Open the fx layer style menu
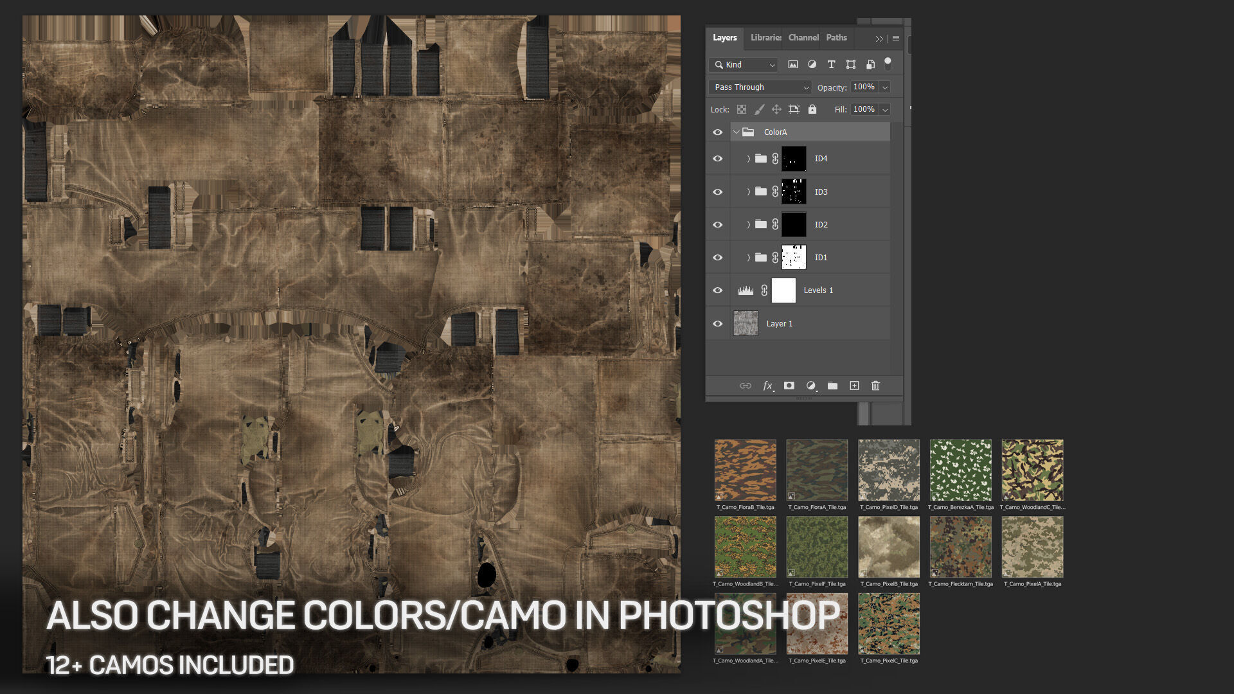1234x694 pixels. [767, 386]
